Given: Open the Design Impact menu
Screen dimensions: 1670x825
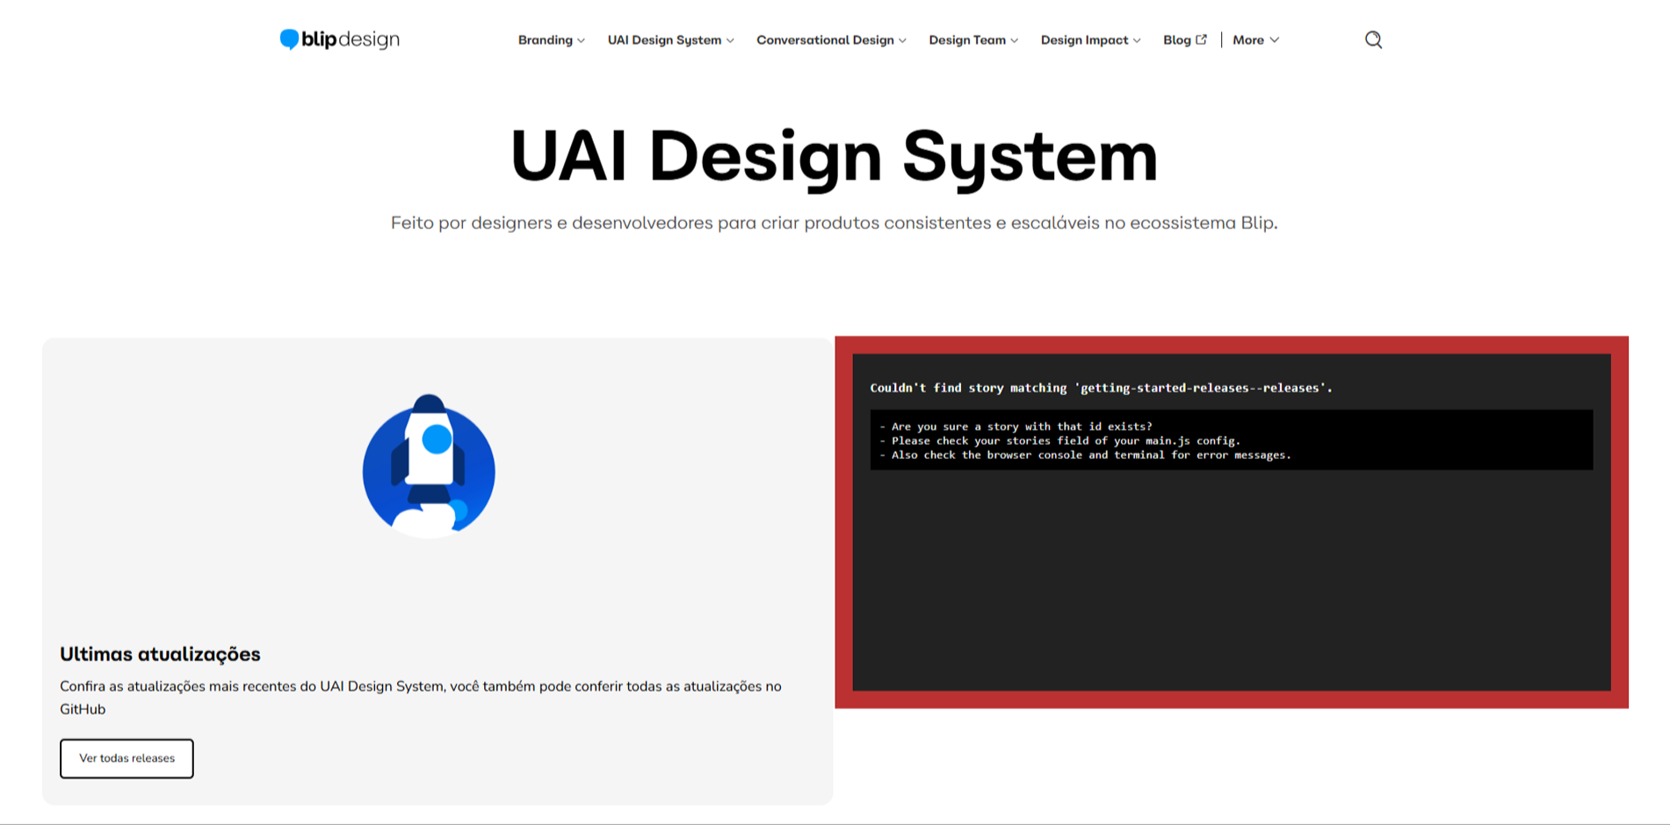Looking at the screenshot, I should (x=1090, y=40).
